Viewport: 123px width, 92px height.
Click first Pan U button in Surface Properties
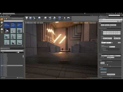pos(105,32)
